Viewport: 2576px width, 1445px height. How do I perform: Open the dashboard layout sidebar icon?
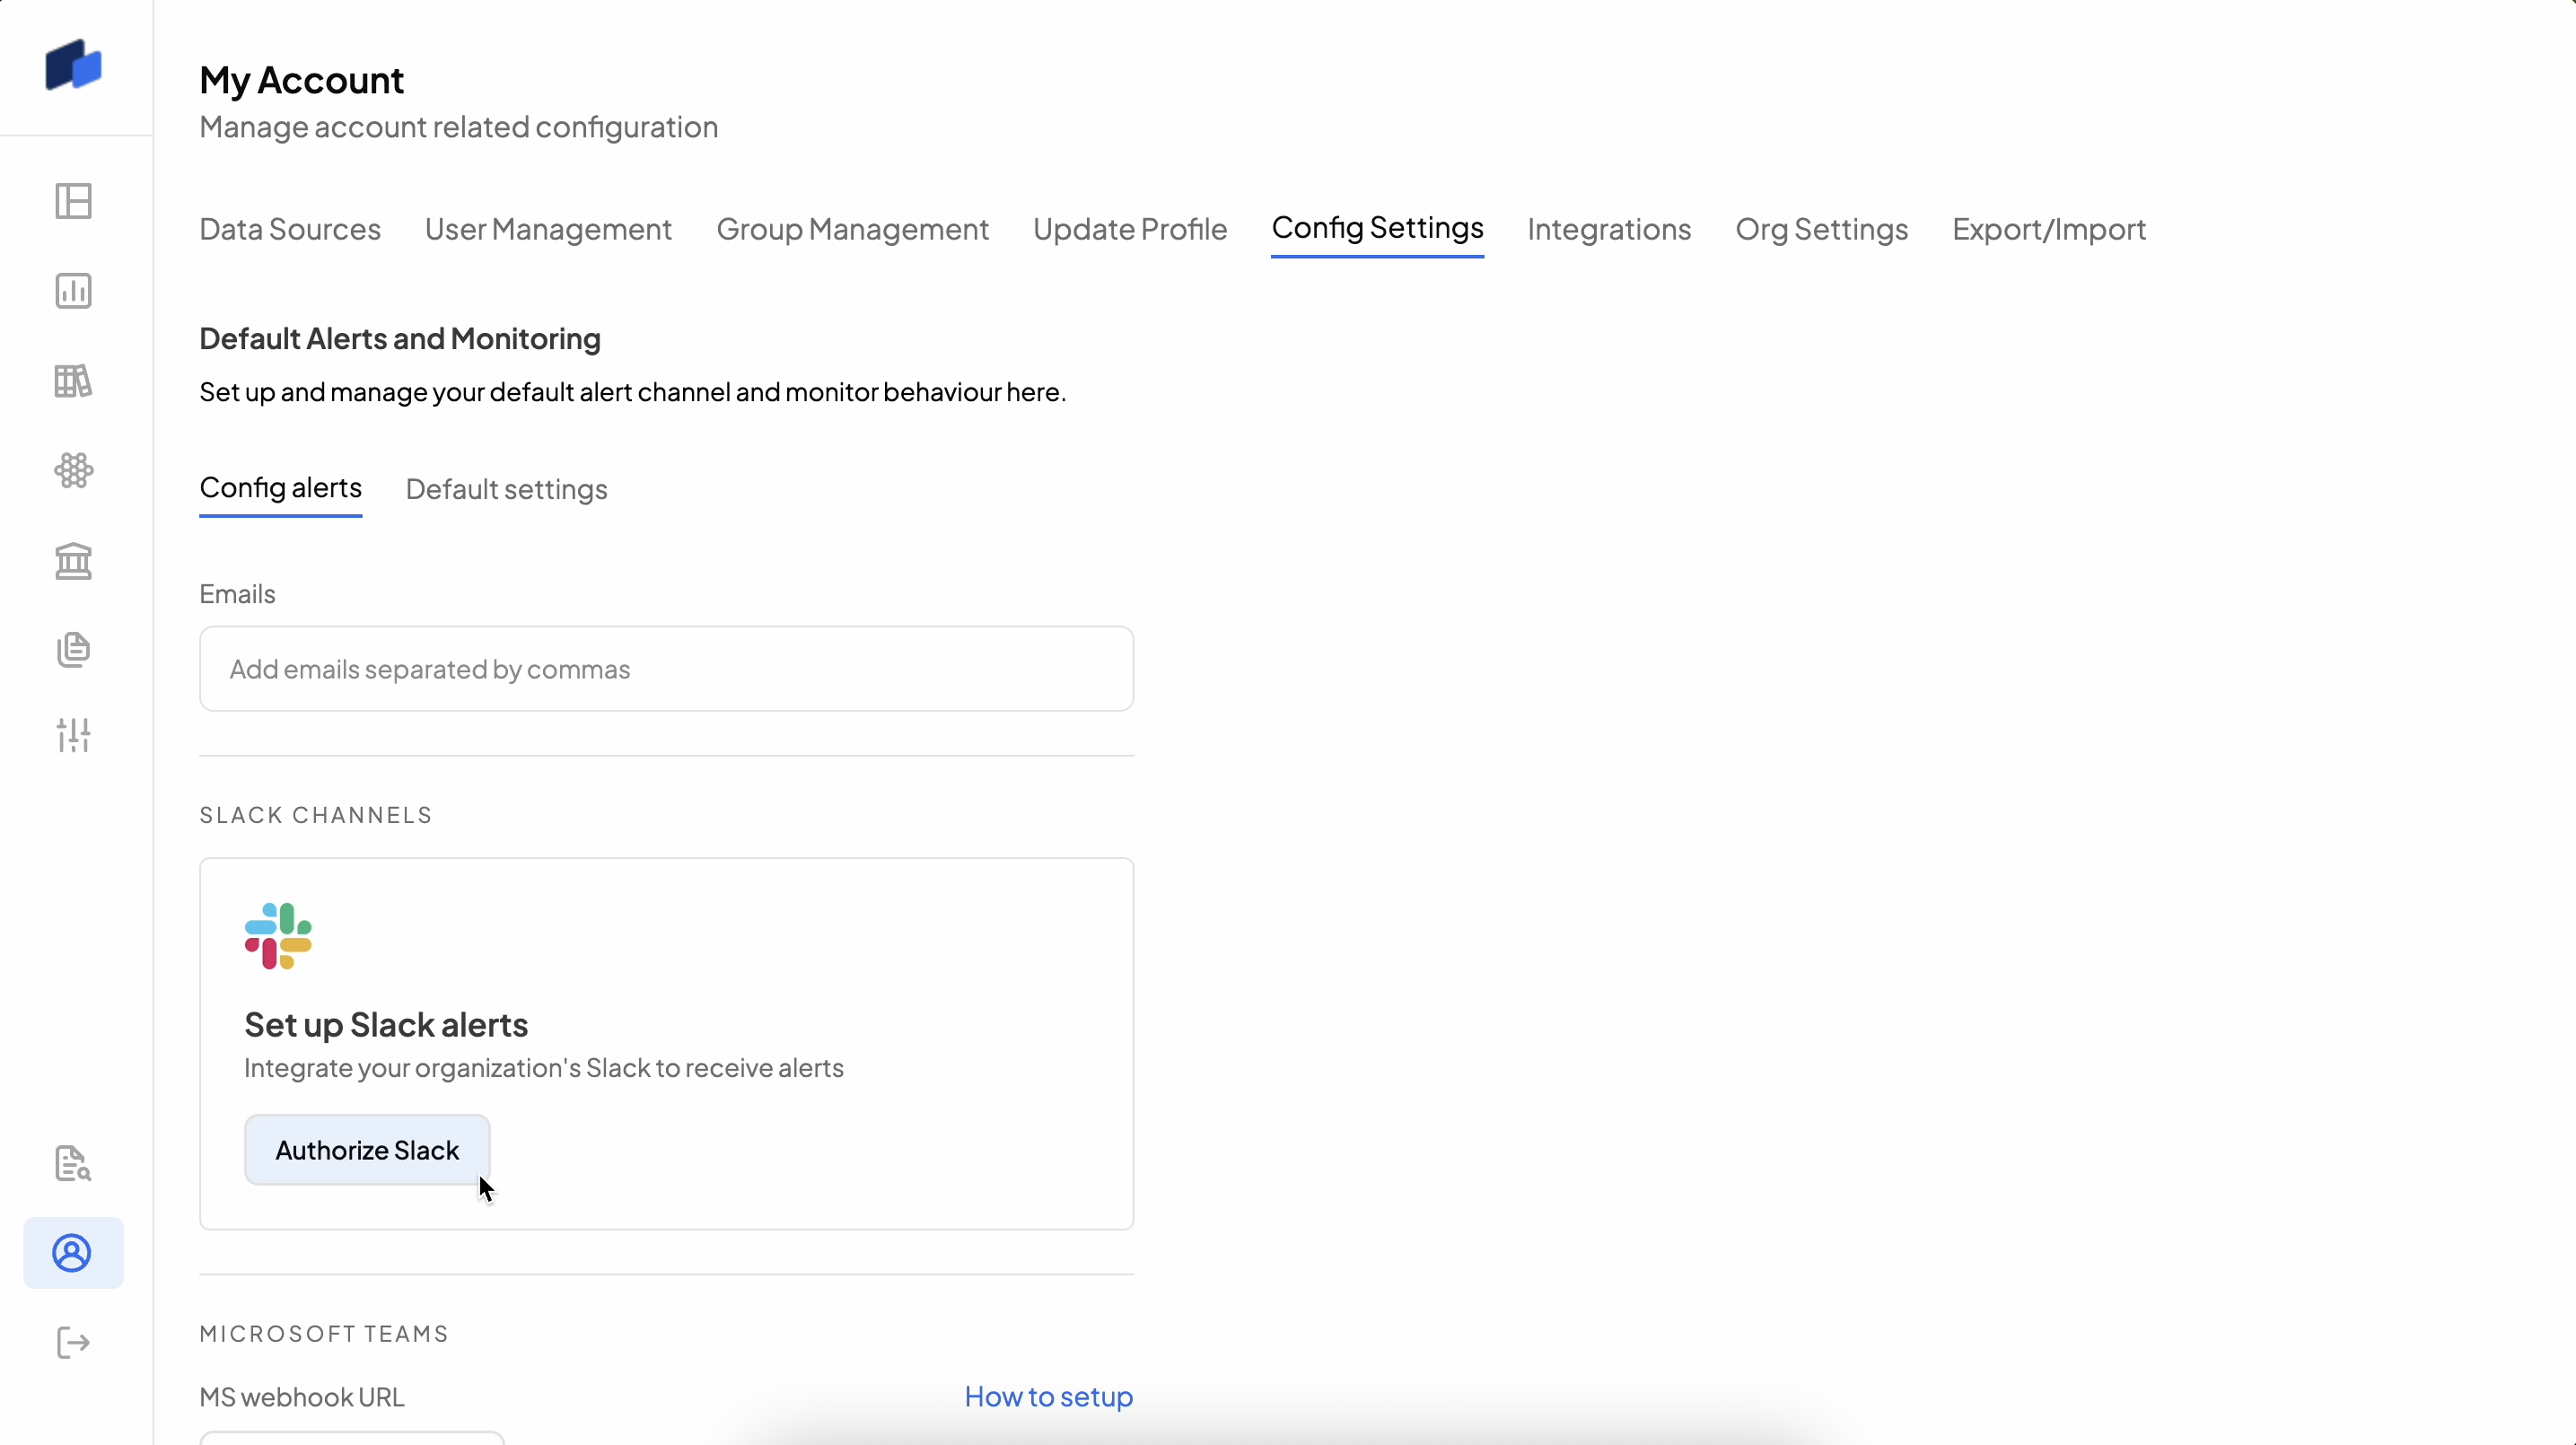click(x=73, y=201)
